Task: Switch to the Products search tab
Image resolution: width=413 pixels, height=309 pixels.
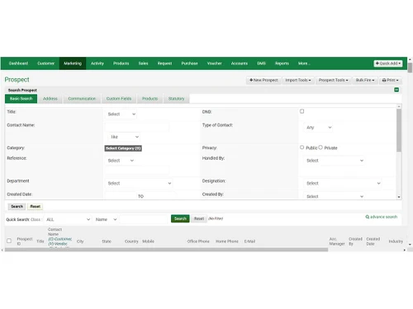Action: pos(150,99)
